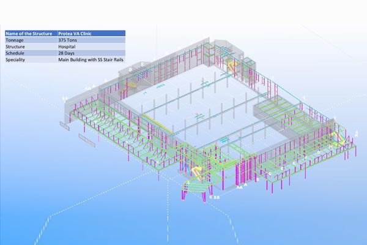Click the 'BB' grid label below the entrance
The width and height of the screenshot is (367, 245).
click(x=216, y=198)
